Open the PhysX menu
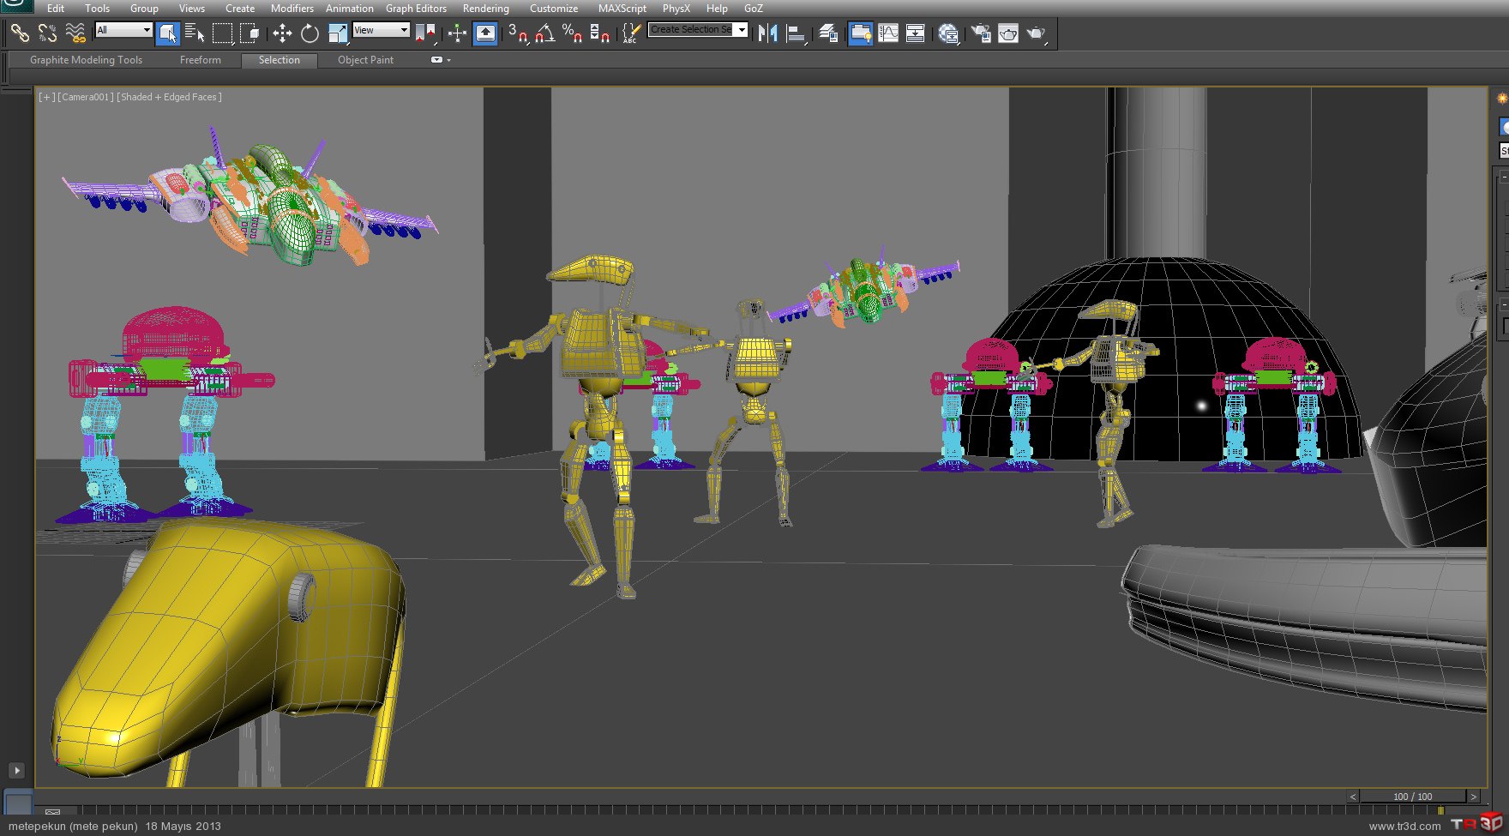Screen dimensions: 1509x836 (x=676, y=8)
